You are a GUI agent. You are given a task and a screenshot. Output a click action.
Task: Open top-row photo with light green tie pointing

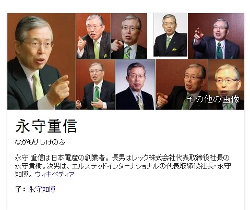(x=93, y=36)
